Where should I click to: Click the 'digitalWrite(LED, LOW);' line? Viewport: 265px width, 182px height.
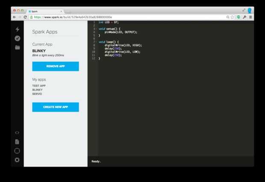(x=122, y=52)
